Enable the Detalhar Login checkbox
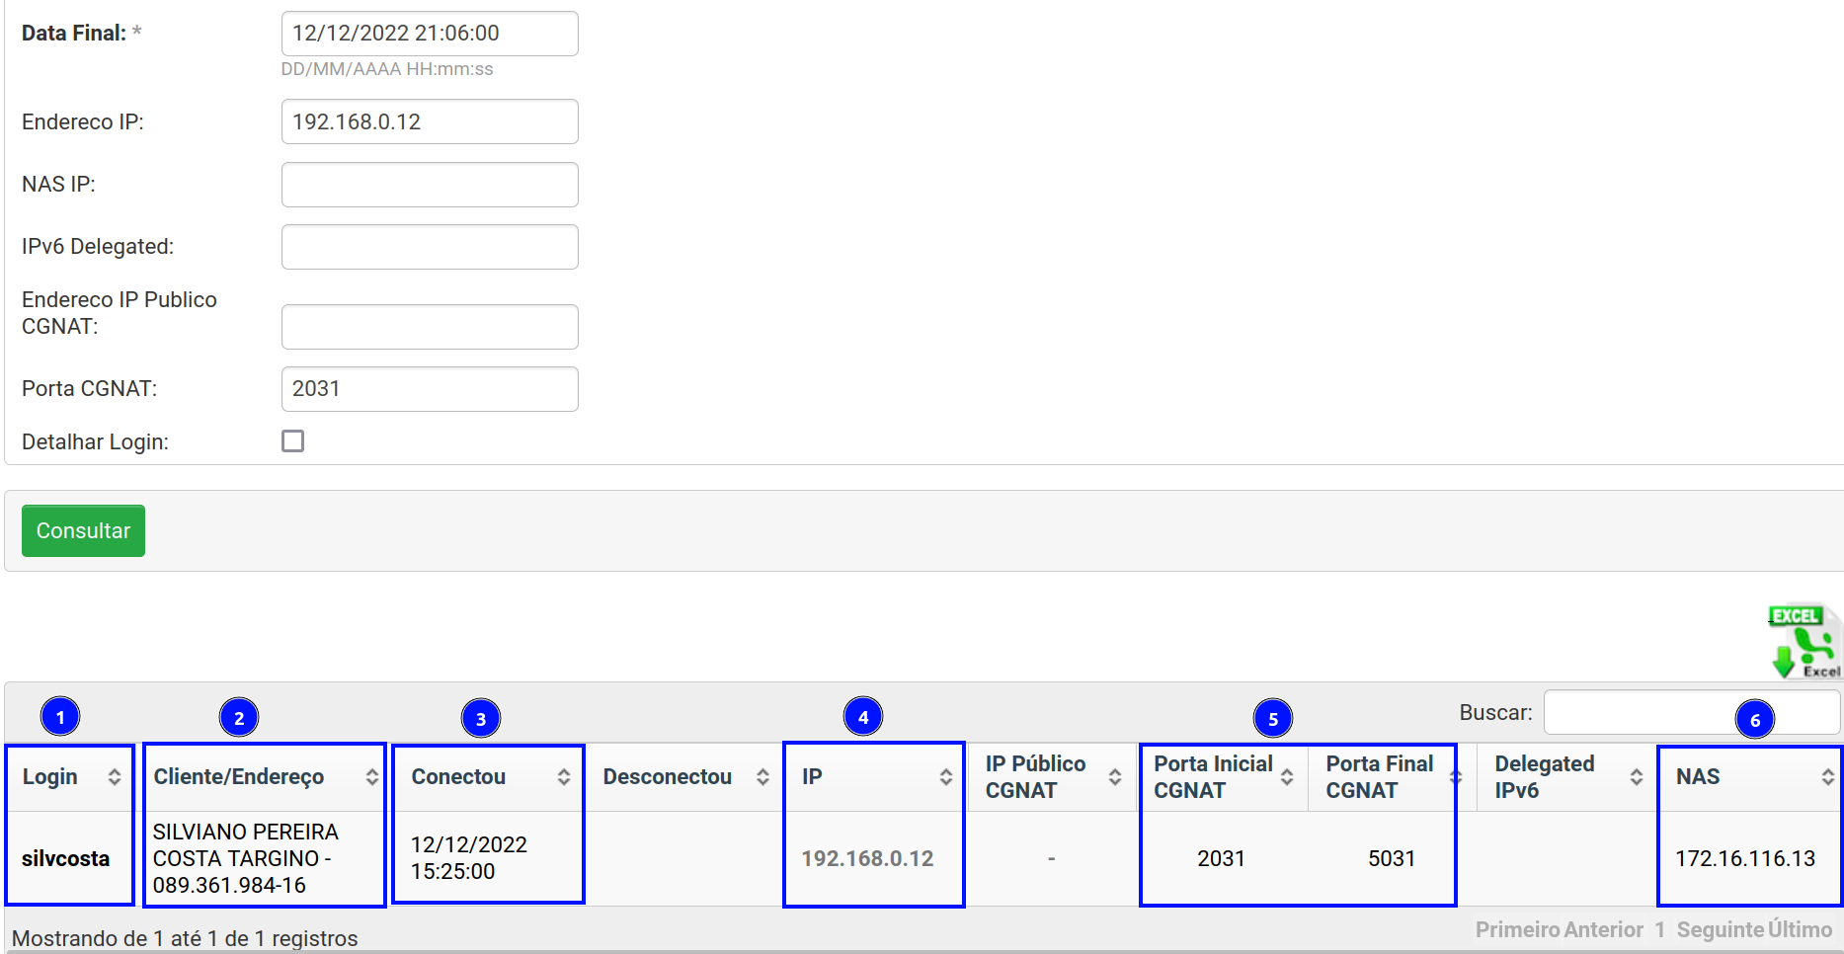This screenshot has width=1844, height=954. (292, 441)
